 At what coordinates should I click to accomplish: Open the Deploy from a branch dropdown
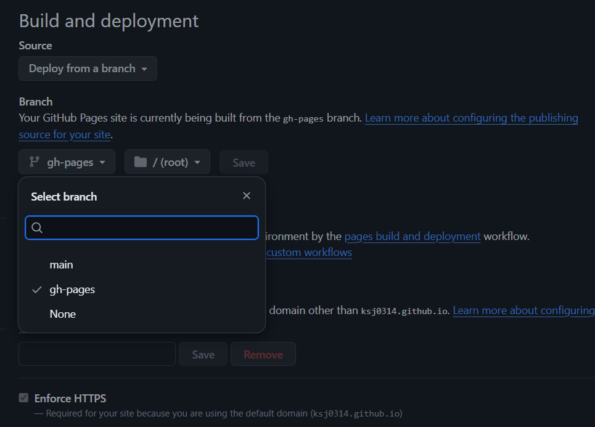click(88, 68)
